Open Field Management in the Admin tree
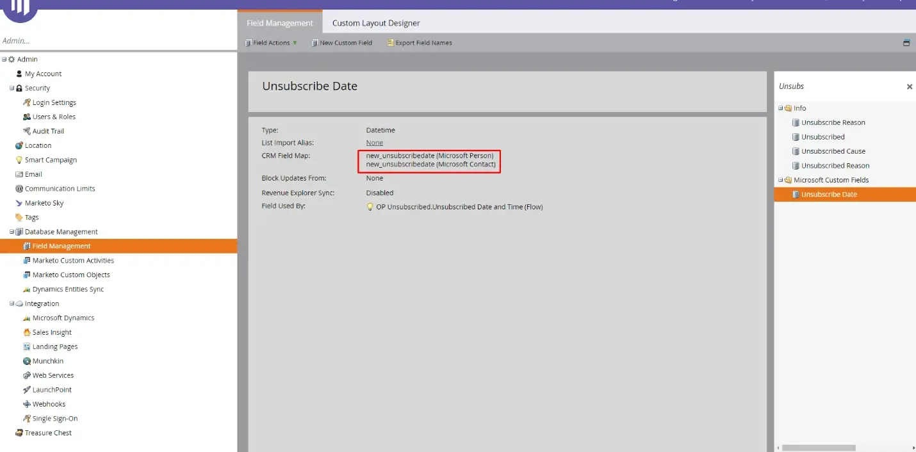The width and height of the screenshot is (916, 452). pyautogui.click(x=119, y=246)
